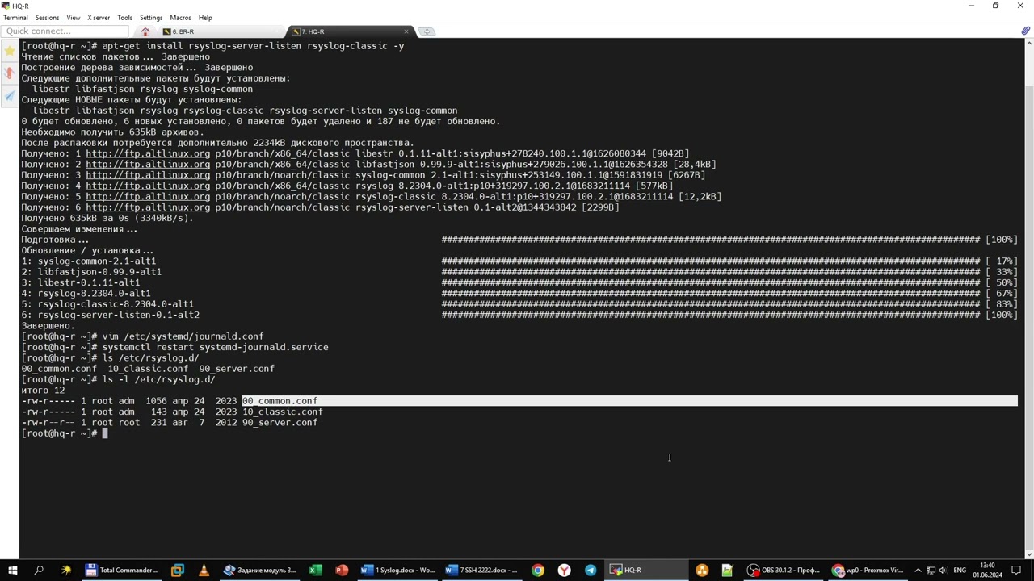This screenshot has height=581, width=1034.
Task: Open Yandex Browser from taskbar
Action: pyautogui.click(x=564, y=570)
